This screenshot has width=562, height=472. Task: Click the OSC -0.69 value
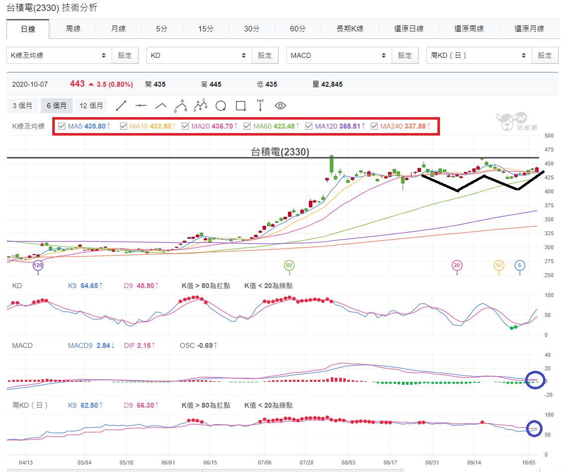(x=198, y=346)
